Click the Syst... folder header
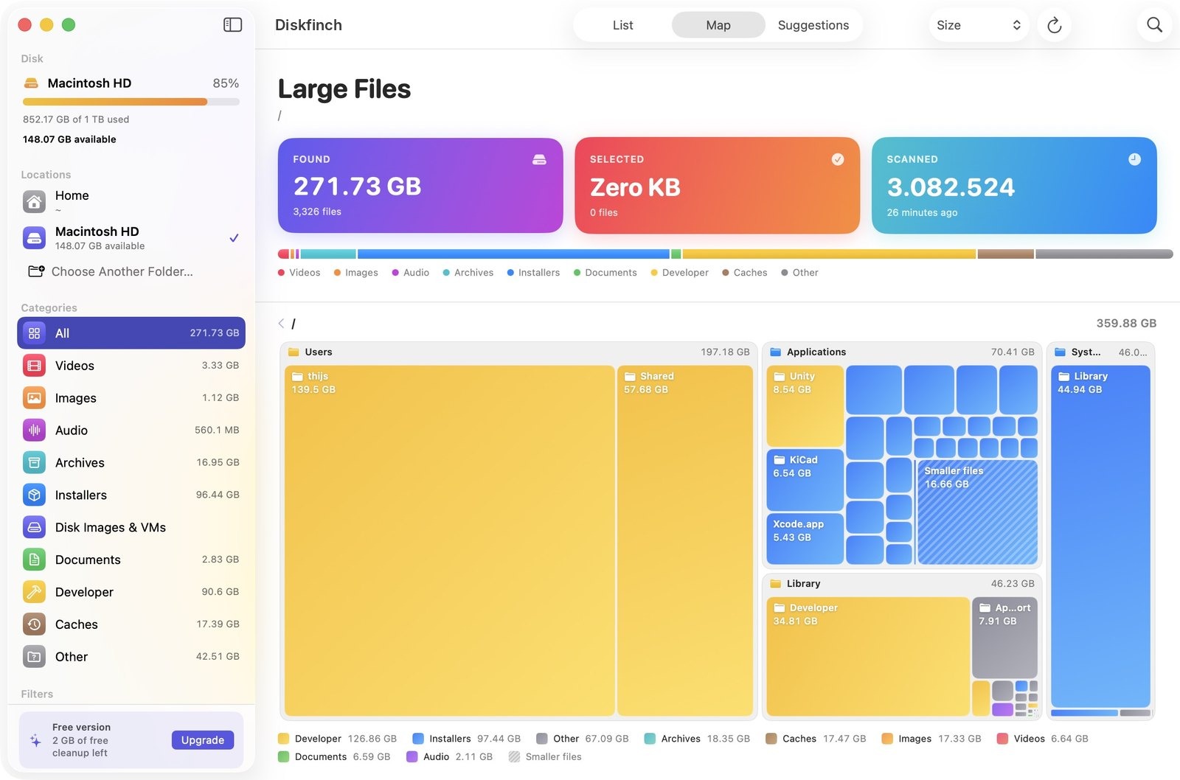 tap(1100, 352)
